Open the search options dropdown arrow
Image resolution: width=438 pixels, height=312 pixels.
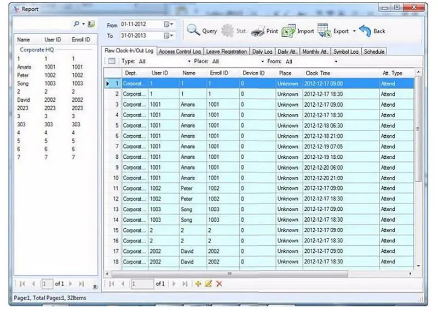click(83, 24)
